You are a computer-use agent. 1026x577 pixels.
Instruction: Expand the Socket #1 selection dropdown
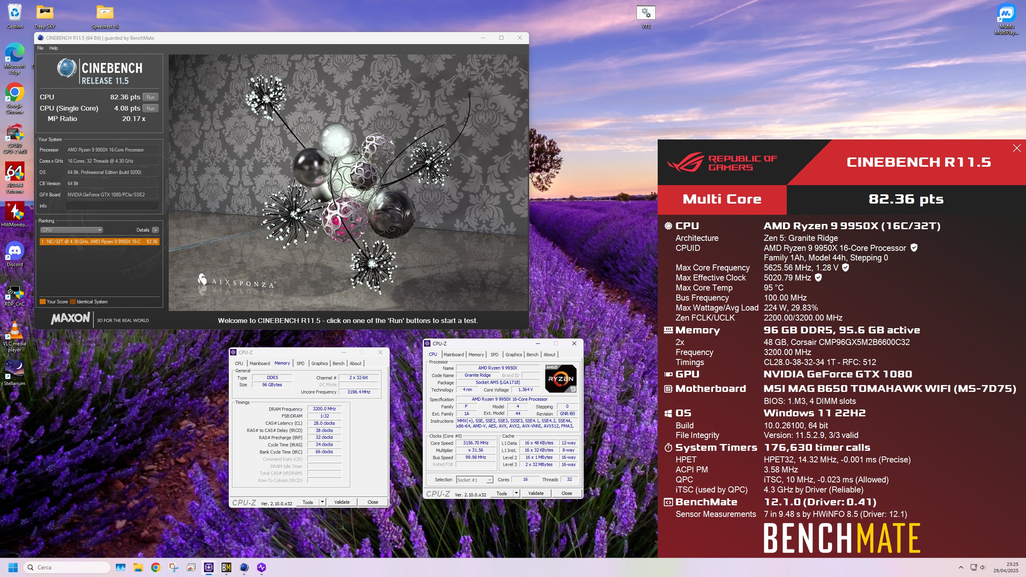475,480
